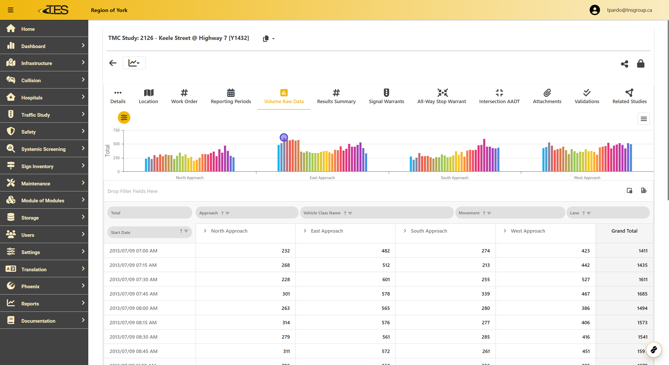Toggle Start Date sort order

181,231
